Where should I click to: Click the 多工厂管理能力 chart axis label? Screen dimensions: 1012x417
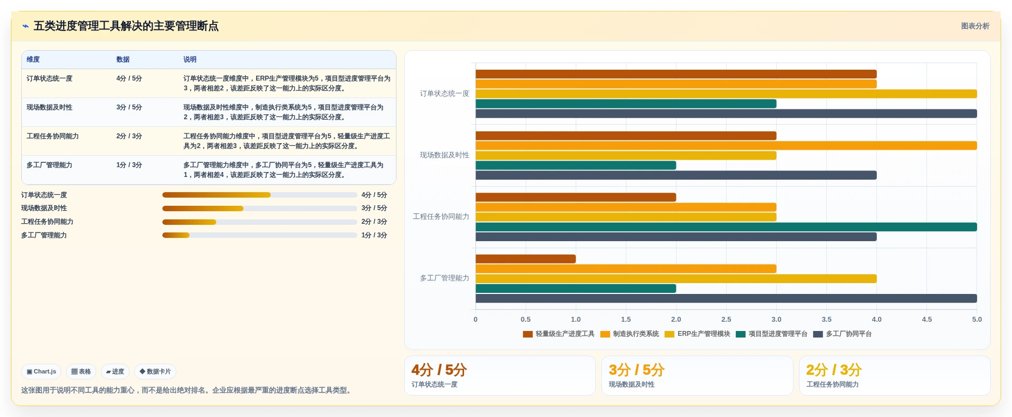click(444, 278)
